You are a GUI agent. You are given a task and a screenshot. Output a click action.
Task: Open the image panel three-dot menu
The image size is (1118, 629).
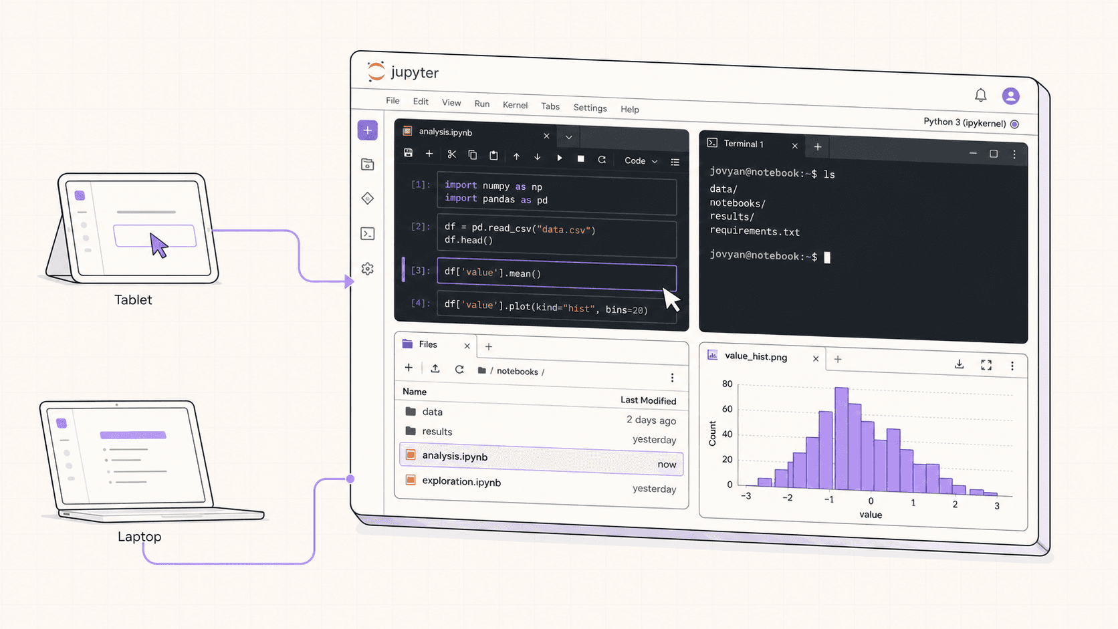1012,366
